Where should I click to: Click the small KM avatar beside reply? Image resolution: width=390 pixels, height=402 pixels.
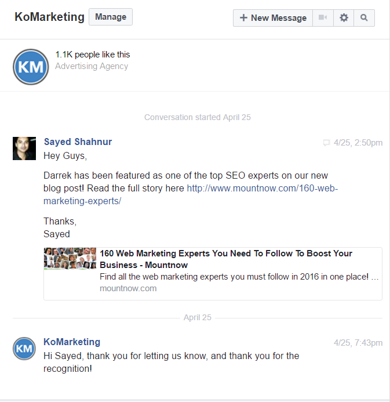(24, 349)
